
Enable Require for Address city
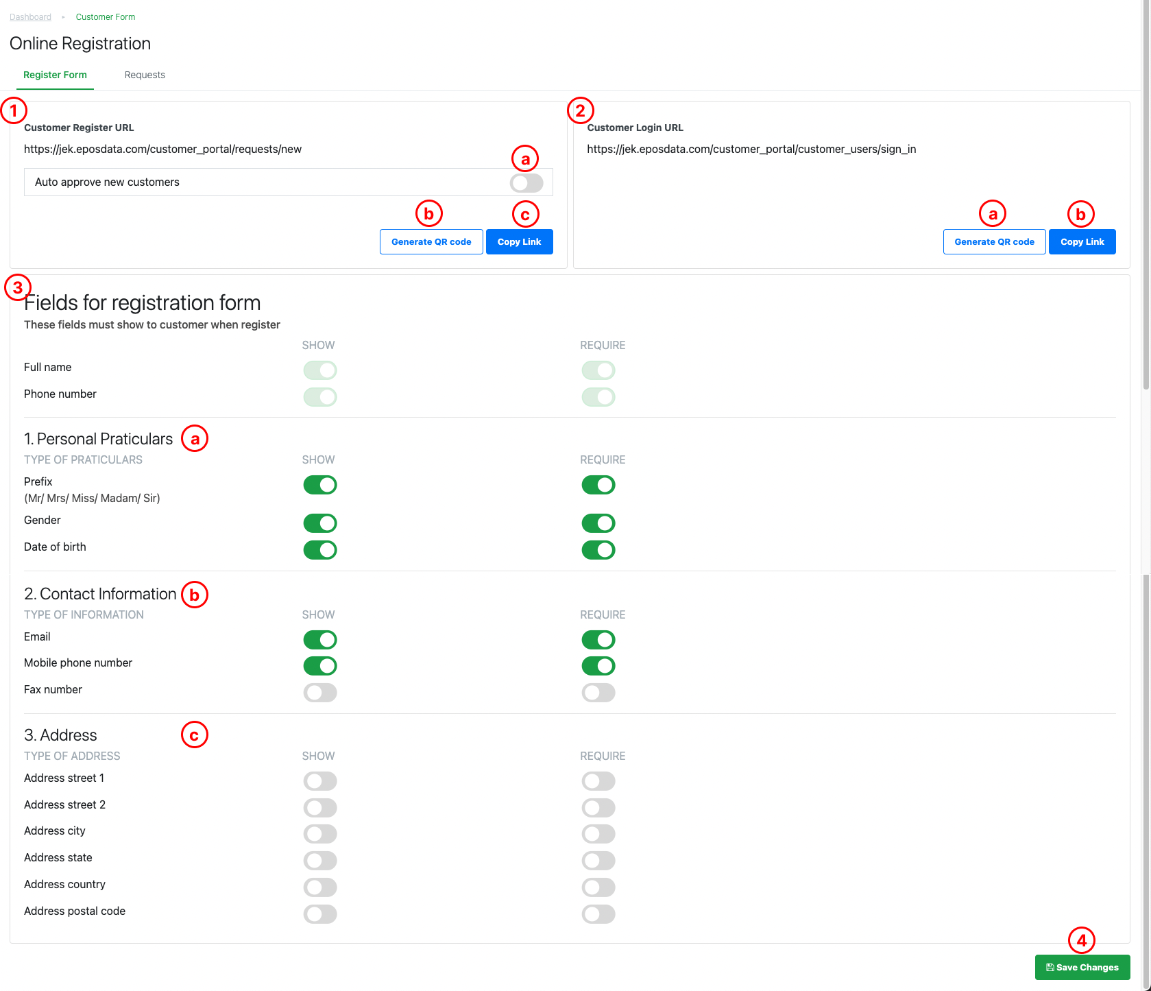[598, 834]
